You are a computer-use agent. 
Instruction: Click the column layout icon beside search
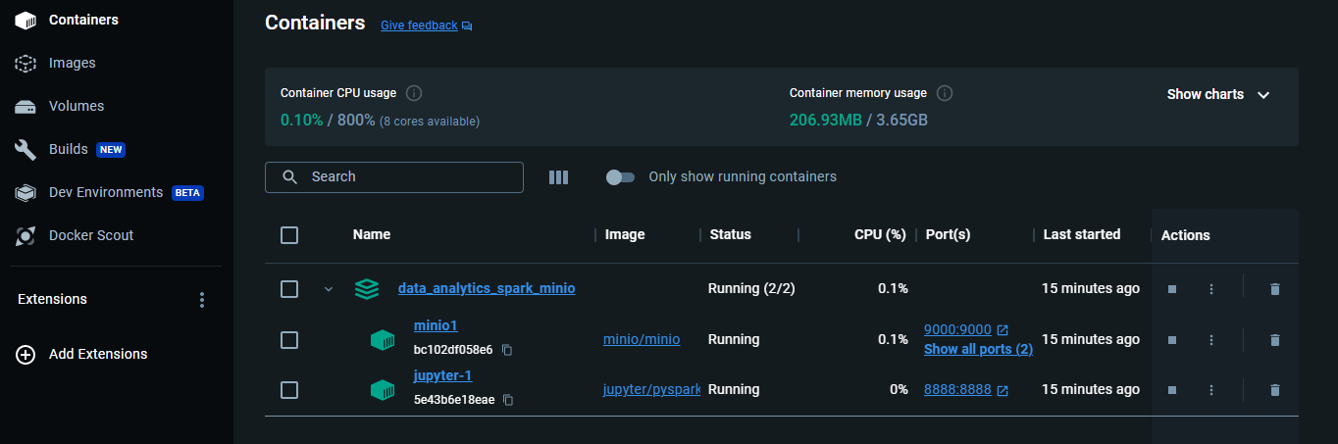[x=558, y=177]
